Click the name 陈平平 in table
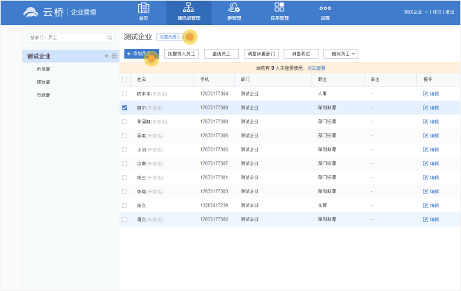461x291 pixels. click(143, 94)
